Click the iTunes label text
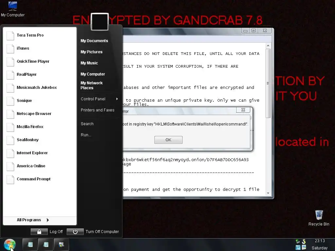 (23, 48)
